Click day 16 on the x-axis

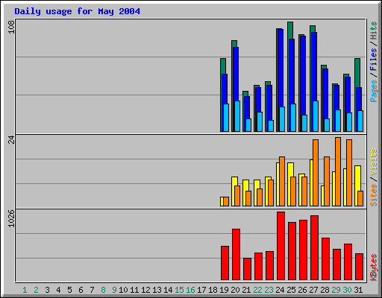(190, 290)
